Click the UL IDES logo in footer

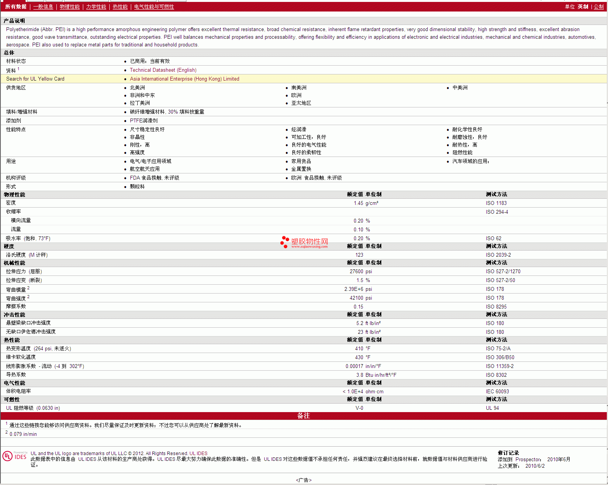pyautogui.click(x=15, y=456)
